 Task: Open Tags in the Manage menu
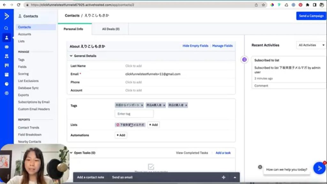(21, 60)
